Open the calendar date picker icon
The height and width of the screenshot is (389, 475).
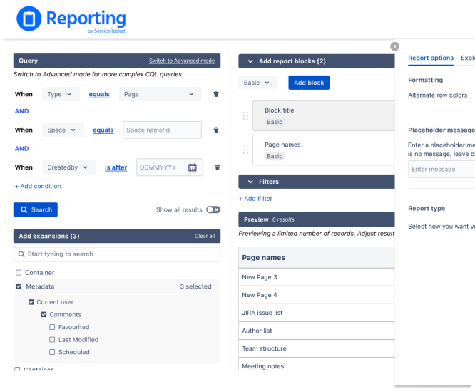click(x=193, y=167)
